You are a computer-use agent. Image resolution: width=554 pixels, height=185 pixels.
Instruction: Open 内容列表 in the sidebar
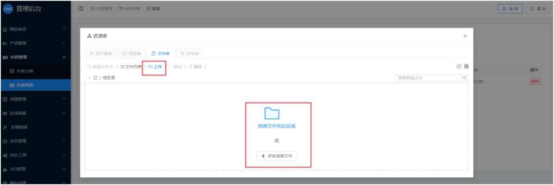pos(36,85)
